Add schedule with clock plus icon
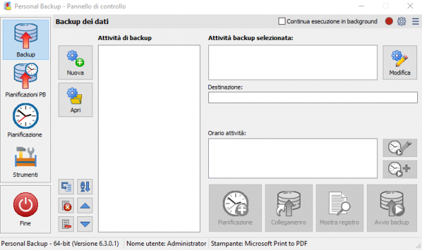The width and height of the screenshot is (422, 250). 400,169
